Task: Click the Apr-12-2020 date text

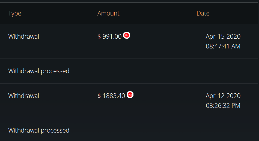Action: pyautogui.click(x=223, y=96)
